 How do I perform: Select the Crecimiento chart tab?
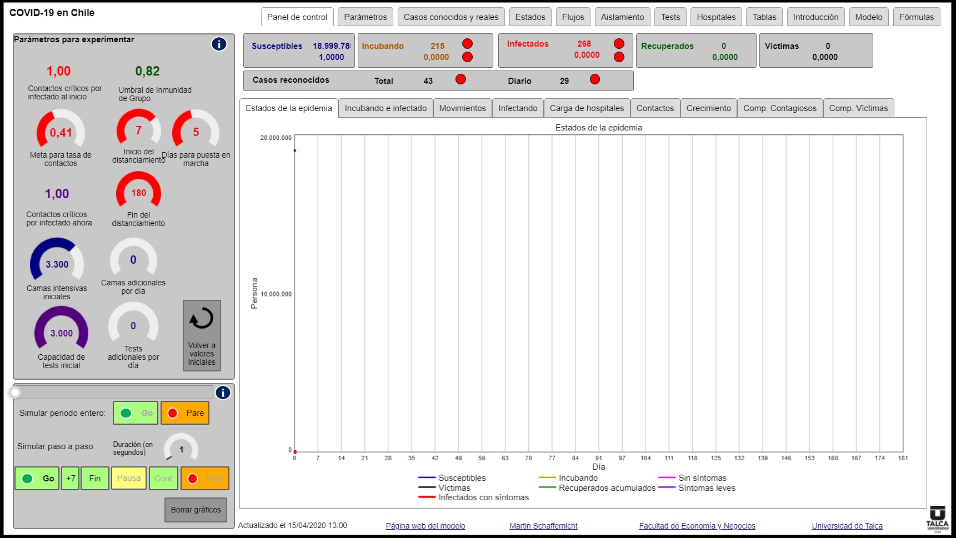click(x=708, y=108)
